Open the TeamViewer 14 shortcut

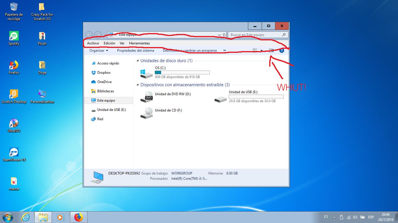(x=14, y=154)
